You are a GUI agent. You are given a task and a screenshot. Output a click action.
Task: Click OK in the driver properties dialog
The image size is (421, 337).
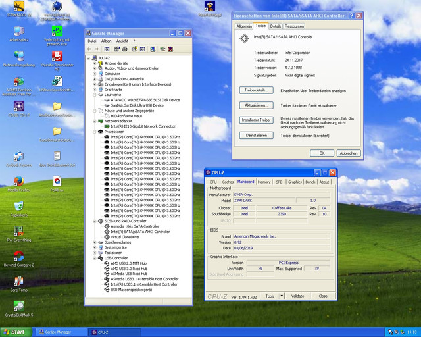click(x=322, y=153)
